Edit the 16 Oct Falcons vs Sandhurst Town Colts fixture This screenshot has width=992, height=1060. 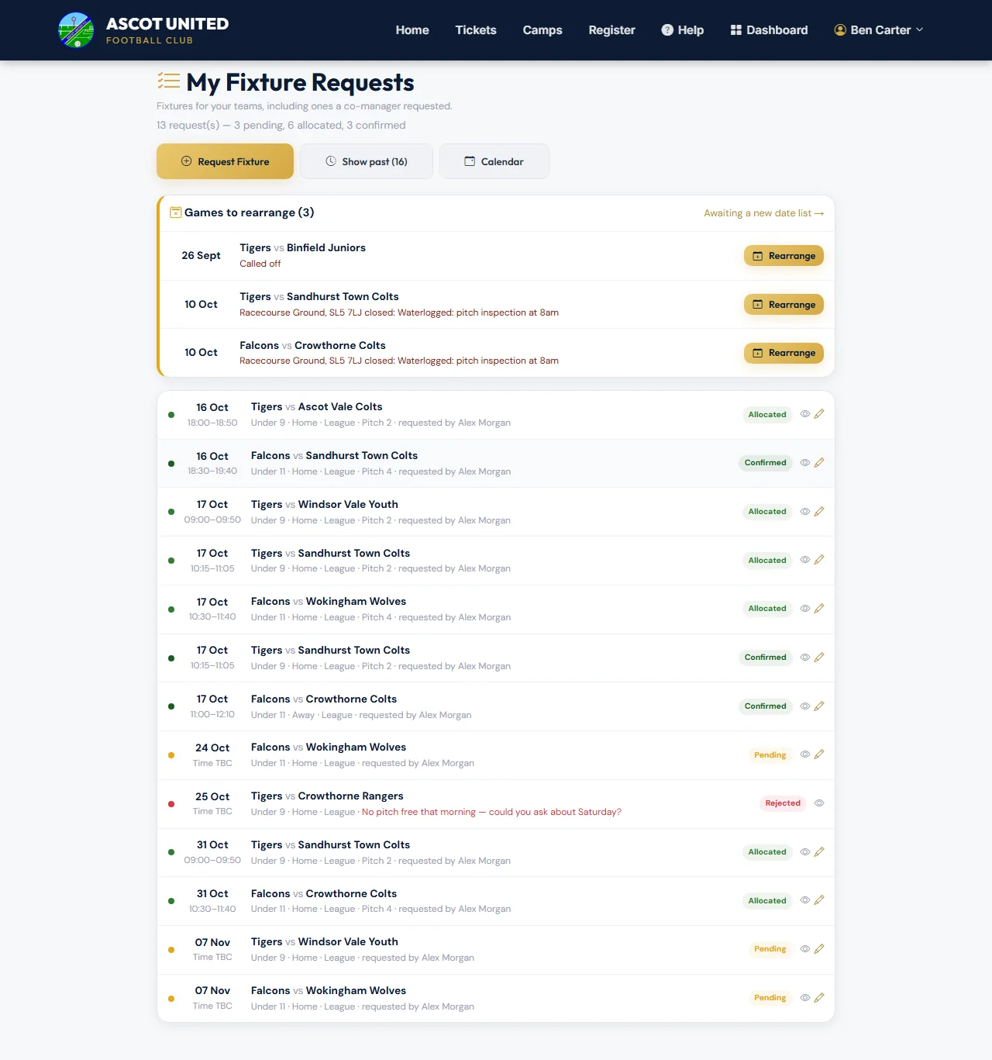click(x=819, y=463)
